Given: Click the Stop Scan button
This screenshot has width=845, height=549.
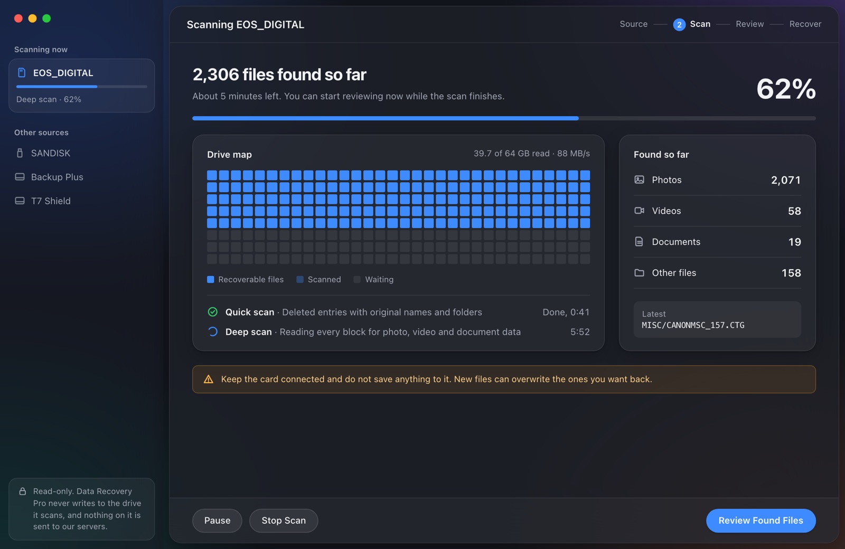Looking at the screenshot, I should pos(284,520).
